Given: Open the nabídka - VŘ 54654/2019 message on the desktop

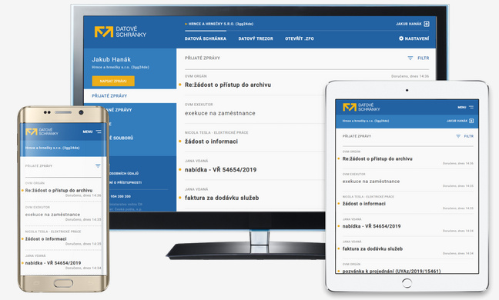Looking at the screenshot, I should (x=220, y=170).
